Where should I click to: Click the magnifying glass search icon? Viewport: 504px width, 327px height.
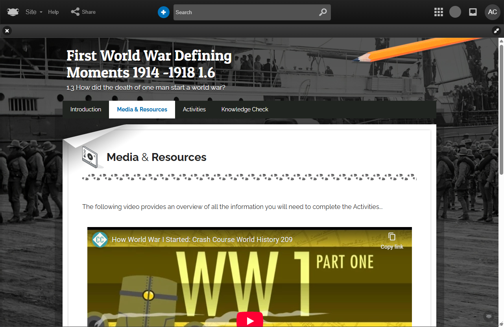coord(323,12)
